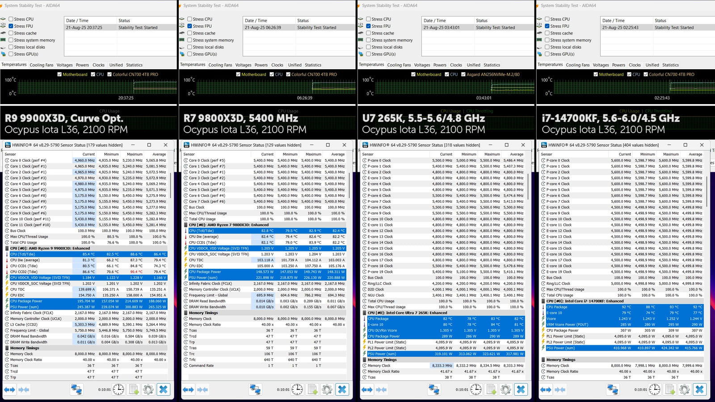Image resolution: width=715 pixels, height=402 pixels.
Task: Click the expand-columns arrows in the HWiNFO 318 values hidden window
Action: [367, 389]
